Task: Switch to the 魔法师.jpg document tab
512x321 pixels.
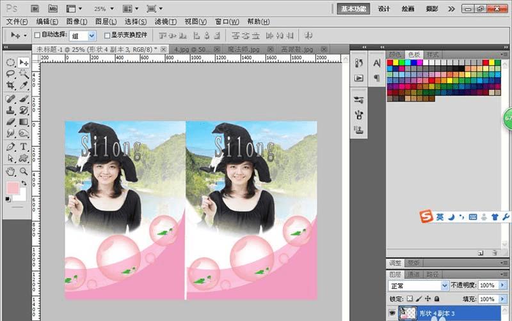Action: tap(243, 50)
